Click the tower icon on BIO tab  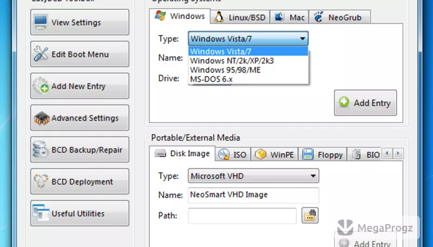[x=357, y=154]
